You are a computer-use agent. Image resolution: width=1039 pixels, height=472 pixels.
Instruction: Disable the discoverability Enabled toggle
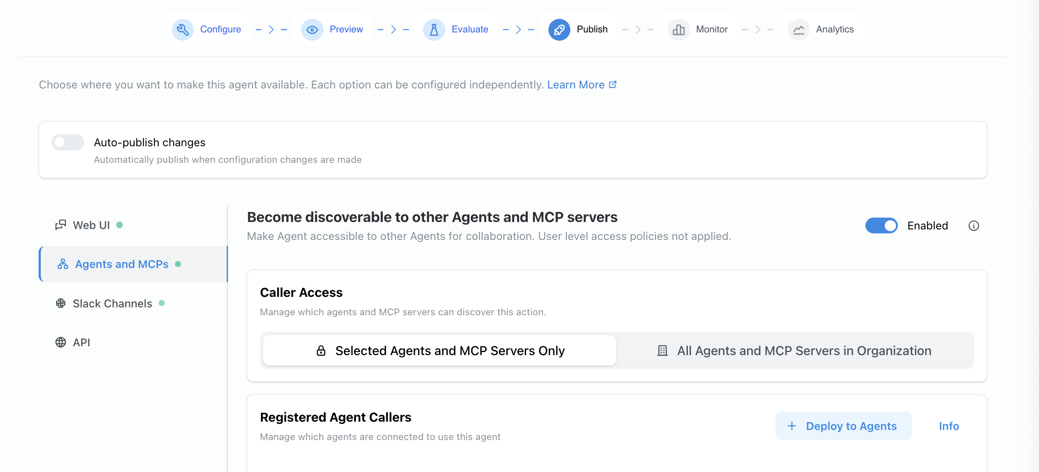click(881, 225)
